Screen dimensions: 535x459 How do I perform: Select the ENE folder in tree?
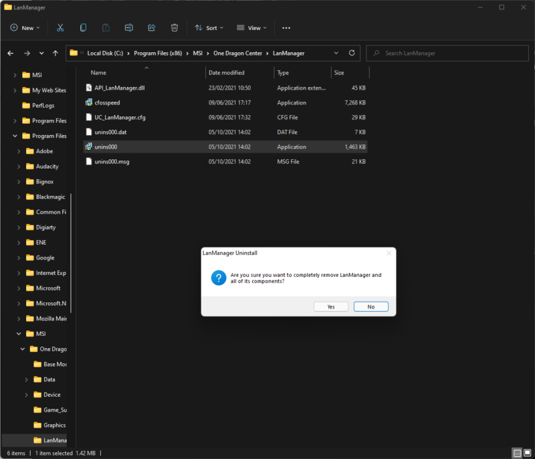click(x=36, y=243)
